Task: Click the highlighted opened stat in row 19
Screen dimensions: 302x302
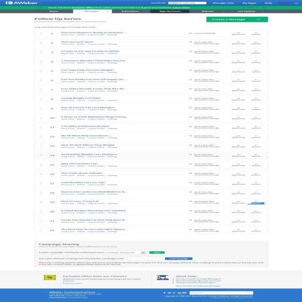Action: coord(256,203)
